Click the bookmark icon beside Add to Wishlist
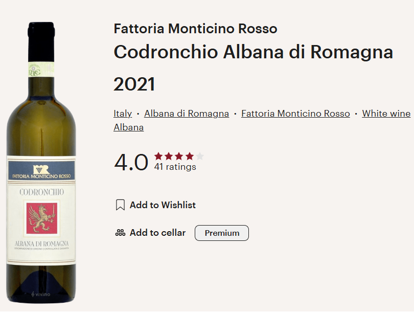This screenshot has height=334, width=414. click(x=120, y=205)
